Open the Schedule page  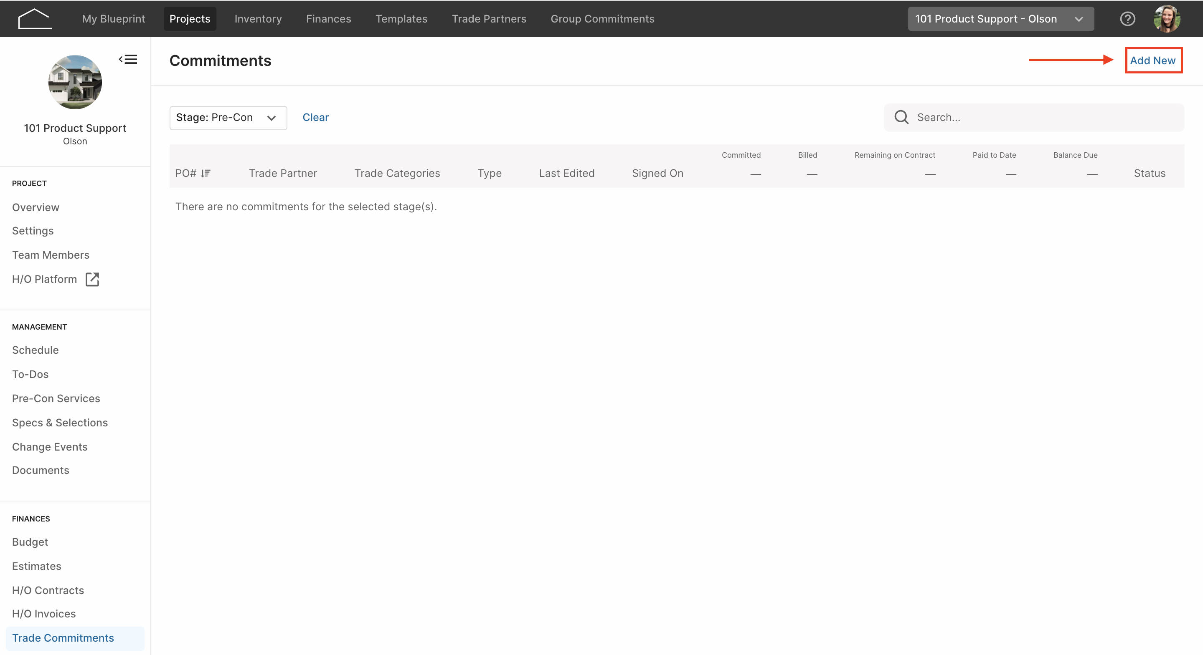click(x=35, y=350)
